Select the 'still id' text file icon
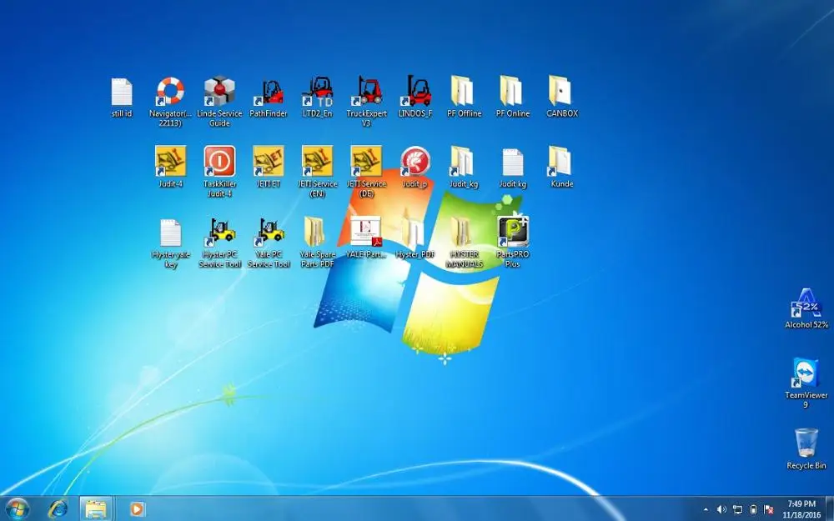This screenshot has height=521, width=834. tap(121, 92)
